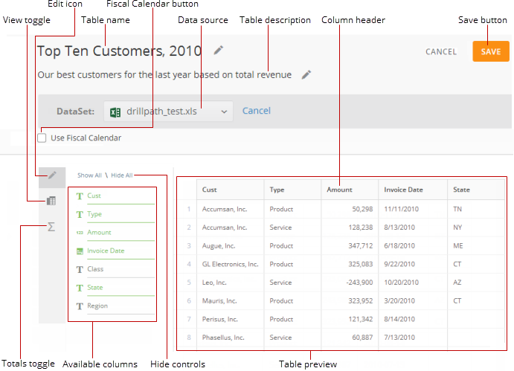Click pencil icon next to table name
Screen dimensions: 514x371
(218, 50)
